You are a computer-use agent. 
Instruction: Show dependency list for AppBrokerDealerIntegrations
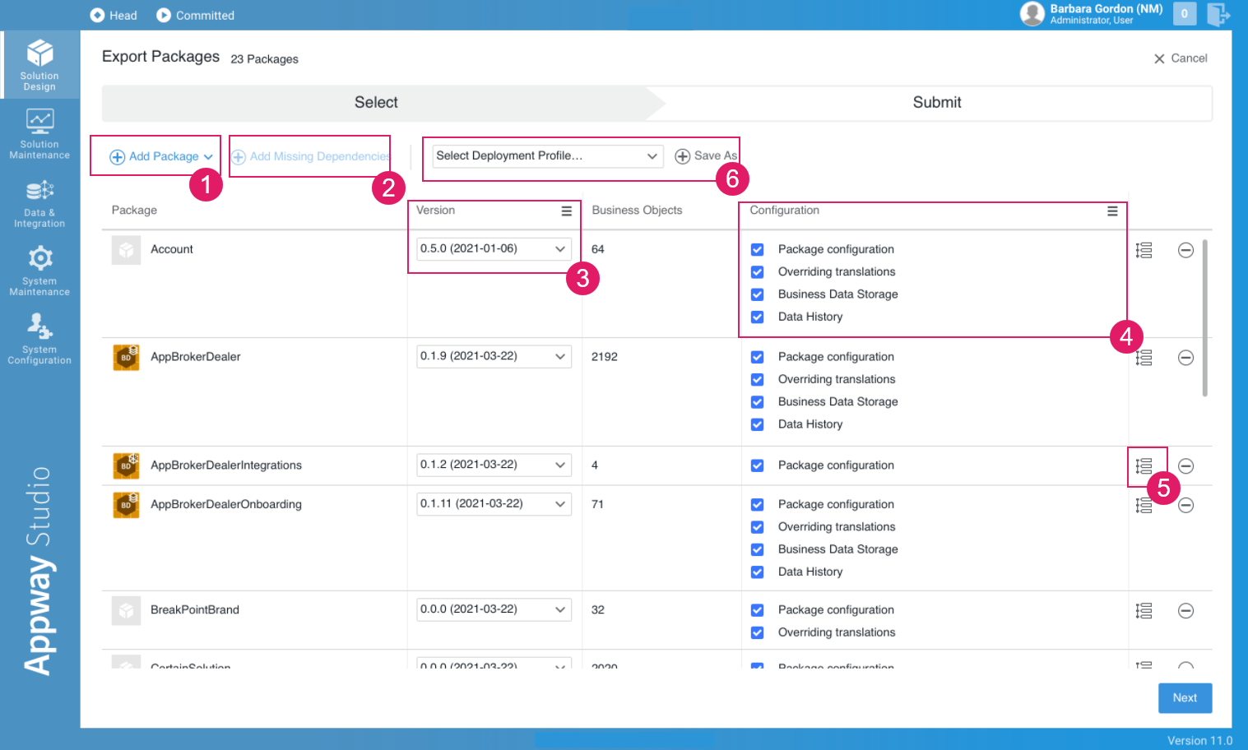(x=1144, y=466)
